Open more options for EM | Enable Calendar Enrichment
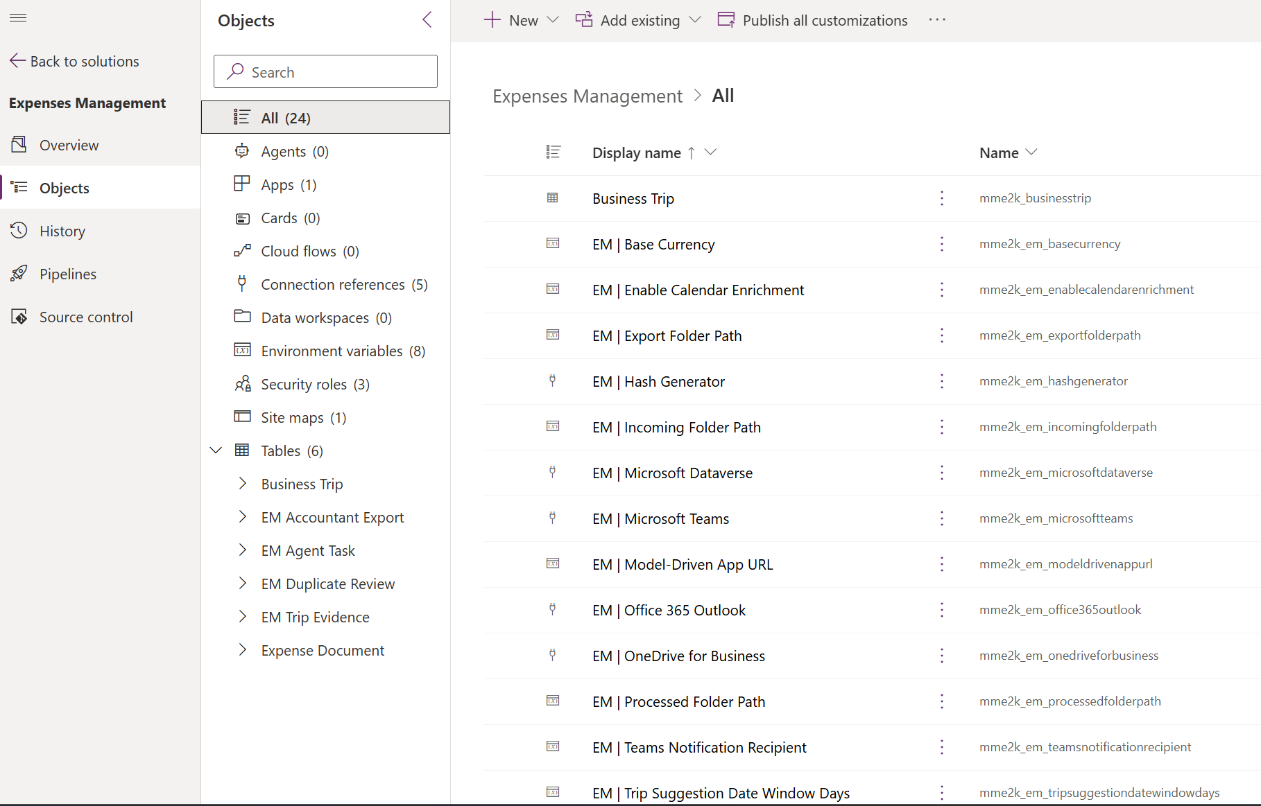This screenshot has width=1261, height=806. click(942, 290)
